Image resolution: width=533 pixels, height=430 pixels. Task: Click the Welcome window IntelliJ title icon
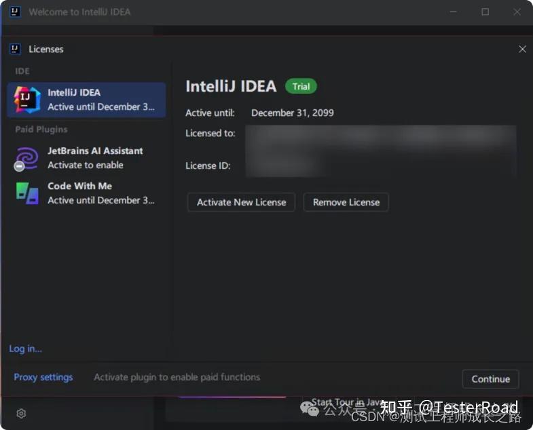(15, 12)
